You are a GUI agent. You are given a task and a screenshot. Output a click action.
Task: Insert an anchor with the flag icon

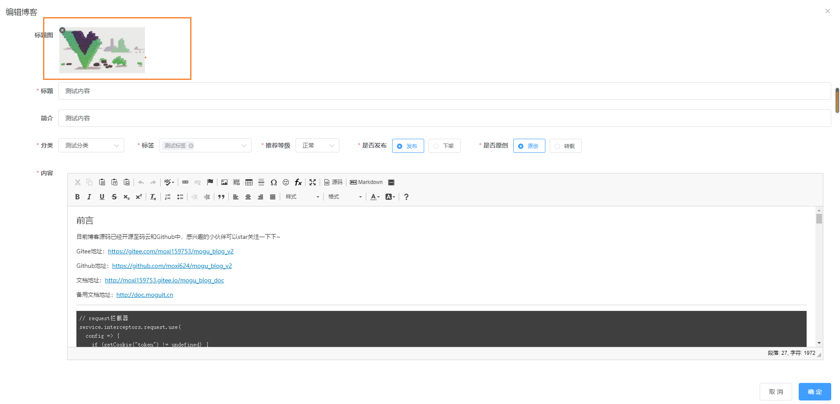point(210,182)
